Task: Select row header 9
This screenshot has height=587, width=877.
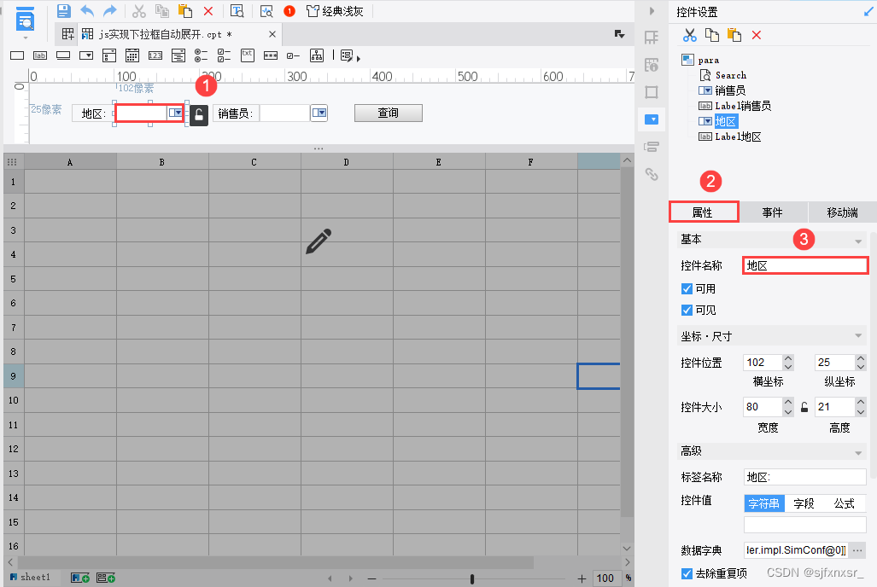Action: (14, 376)
